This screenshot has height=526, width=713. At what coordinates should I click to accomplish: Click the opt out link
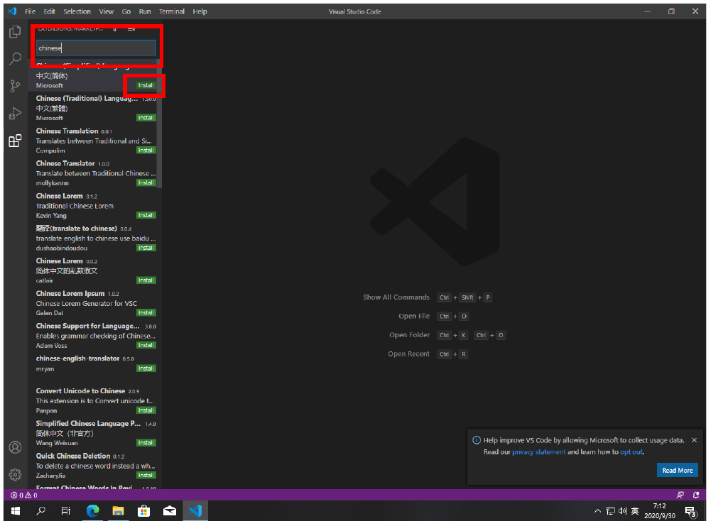(631, 451)
